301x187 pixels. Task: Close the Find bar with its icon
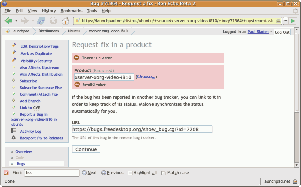click(6, 173)
